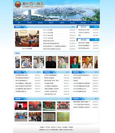Image resolution: width=115 pixels, height=133 pixels.
Task: Open the man in black shirt portrait
Action: (x=51, y=62)
